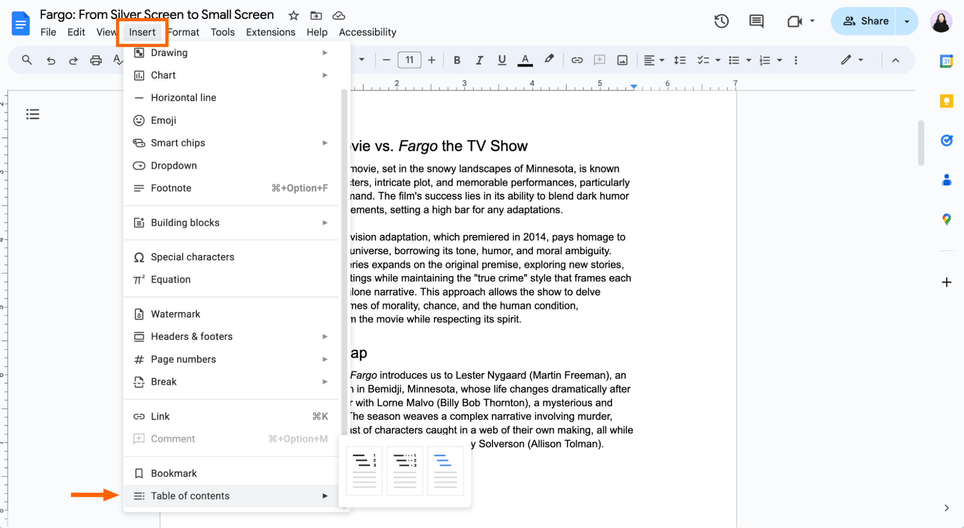Open Contacts in side panel
964x528 pixels.
(x=947, y=180)
